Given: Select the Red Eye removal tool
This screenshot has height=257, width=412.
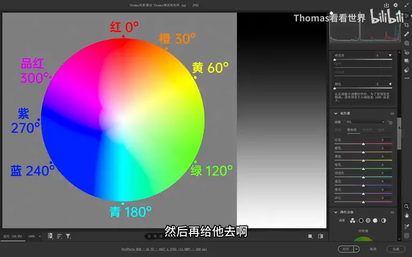Looking at the screenshot, I should pos(407,52).
